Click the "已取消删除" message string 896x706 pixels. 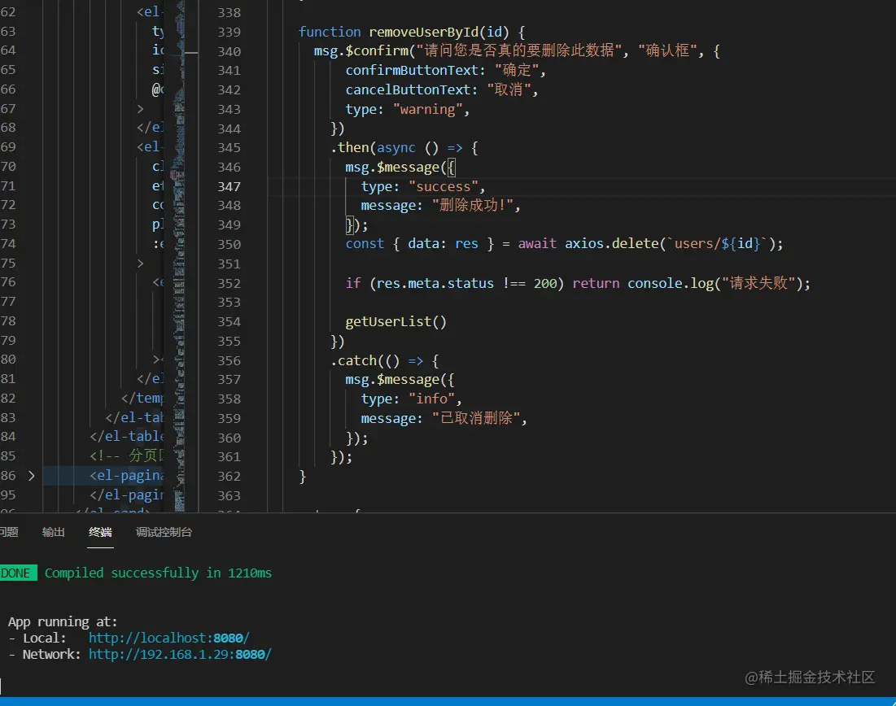(475, 418)
